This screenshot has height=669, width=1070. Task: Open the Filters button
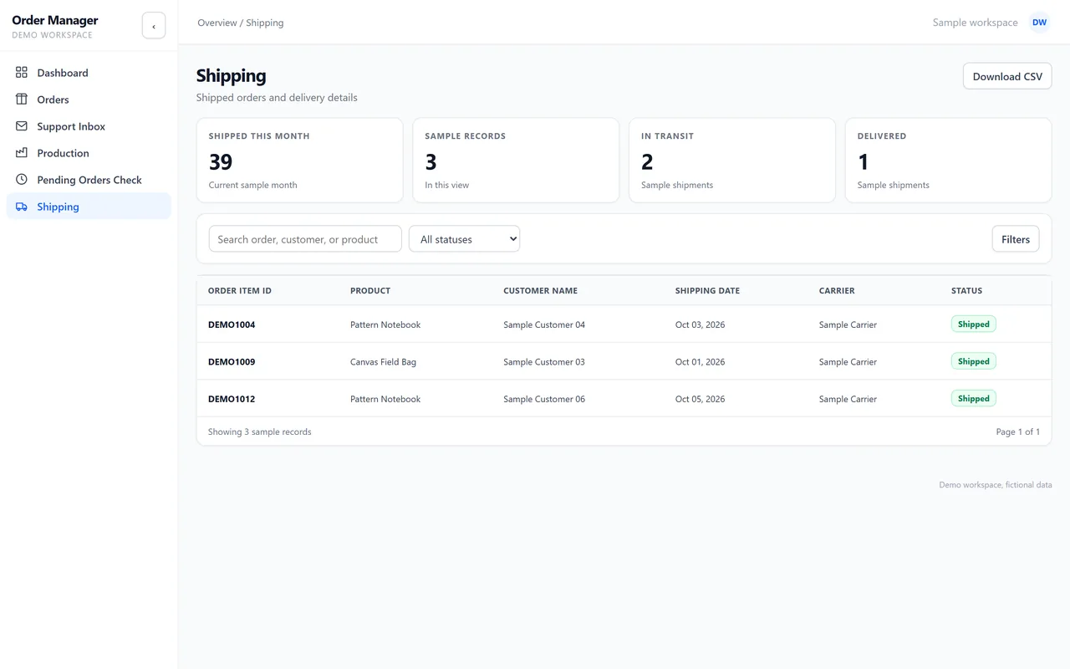coord(1016,239)
